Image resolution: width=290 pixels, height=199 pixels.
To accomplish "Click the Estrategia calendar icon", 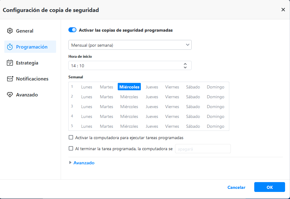I will [x=10, y=63].
